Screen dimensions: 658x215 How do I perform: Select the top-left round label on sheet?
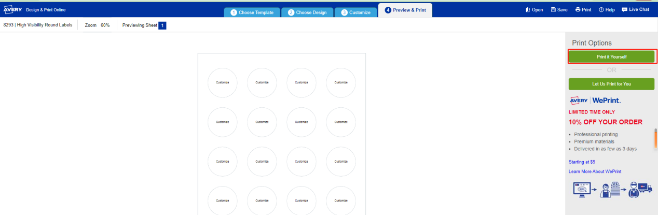(x=222, y=82)
